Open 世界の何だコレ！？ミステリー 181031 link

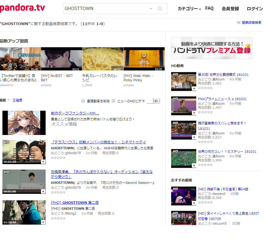point(227,151)
